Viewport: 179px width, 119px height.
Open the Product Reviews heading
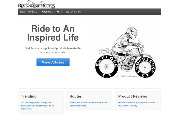pos(133,96)
